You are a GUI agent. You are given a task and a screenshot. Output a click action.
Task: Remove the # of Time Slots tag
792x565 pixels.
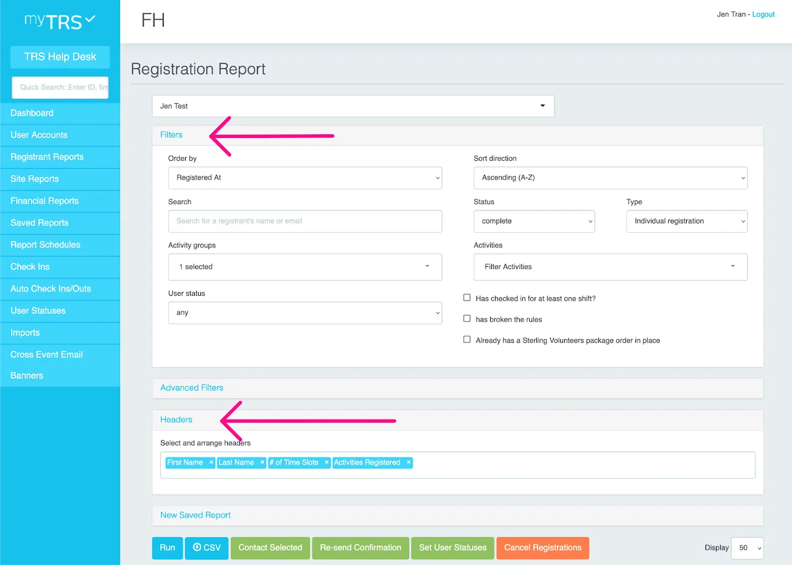(327, 462)
